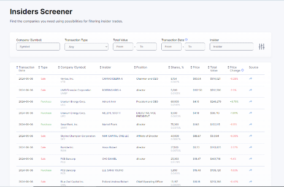Open source link for Ventas CAFARO DEBRA row

pos(251,79)
